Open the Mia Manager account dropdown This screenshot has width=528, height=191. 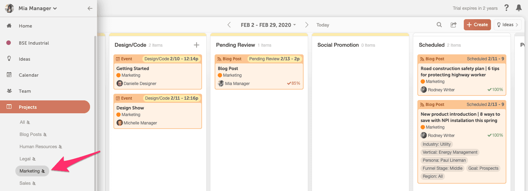tap(38, 8)
